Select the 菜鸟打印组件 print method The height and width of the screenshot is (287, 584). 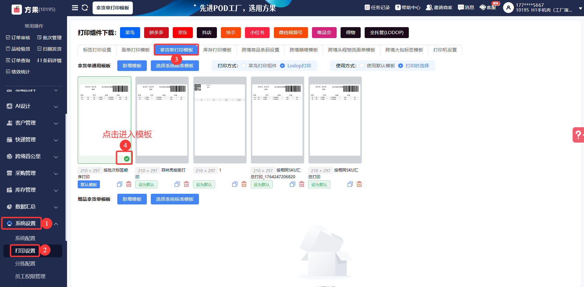coord(259,66)
